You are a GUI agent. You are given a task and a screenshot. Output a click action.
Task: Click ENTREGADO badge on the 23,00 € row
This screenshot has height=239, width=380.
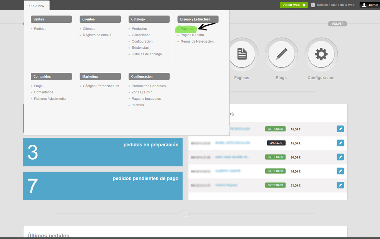point(275,185)
